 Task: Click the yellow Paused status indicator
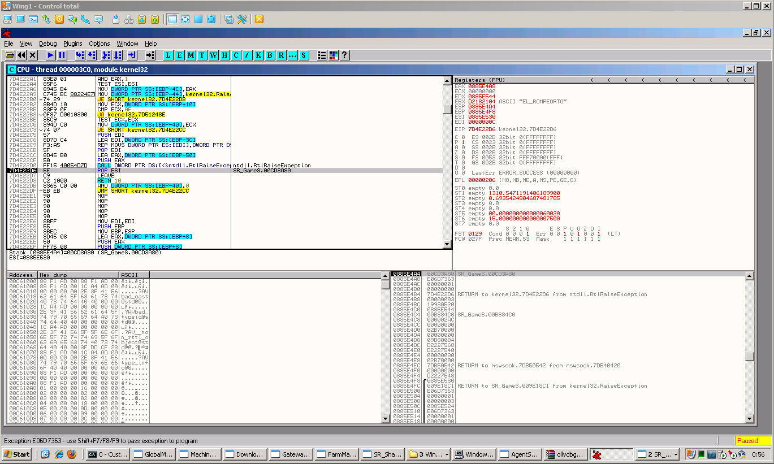[x=753, y=441]
